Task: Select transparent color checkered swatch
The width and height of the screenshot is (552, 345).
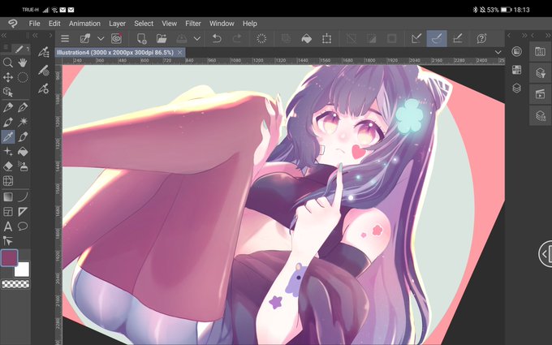Action: pos(15,284)
